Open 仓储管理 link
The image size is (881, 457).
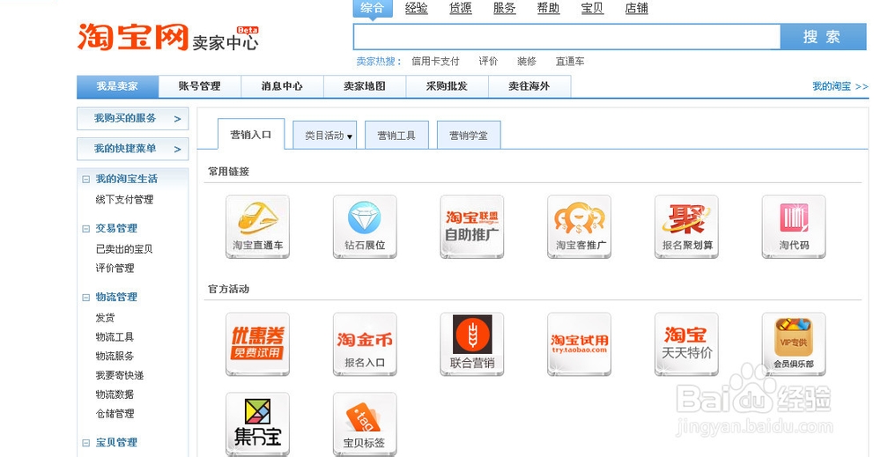point(115,413)
